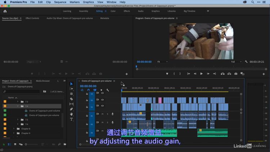Viewport: 270px width, 152px height.
Task: Go to Out point in Program monitor
Action: (215, 73)
